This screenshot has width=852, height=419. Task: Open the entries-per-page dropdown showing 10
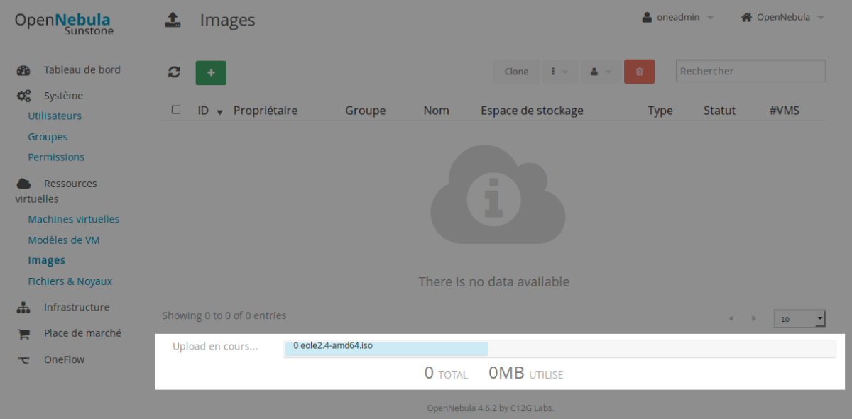(799, 318)
